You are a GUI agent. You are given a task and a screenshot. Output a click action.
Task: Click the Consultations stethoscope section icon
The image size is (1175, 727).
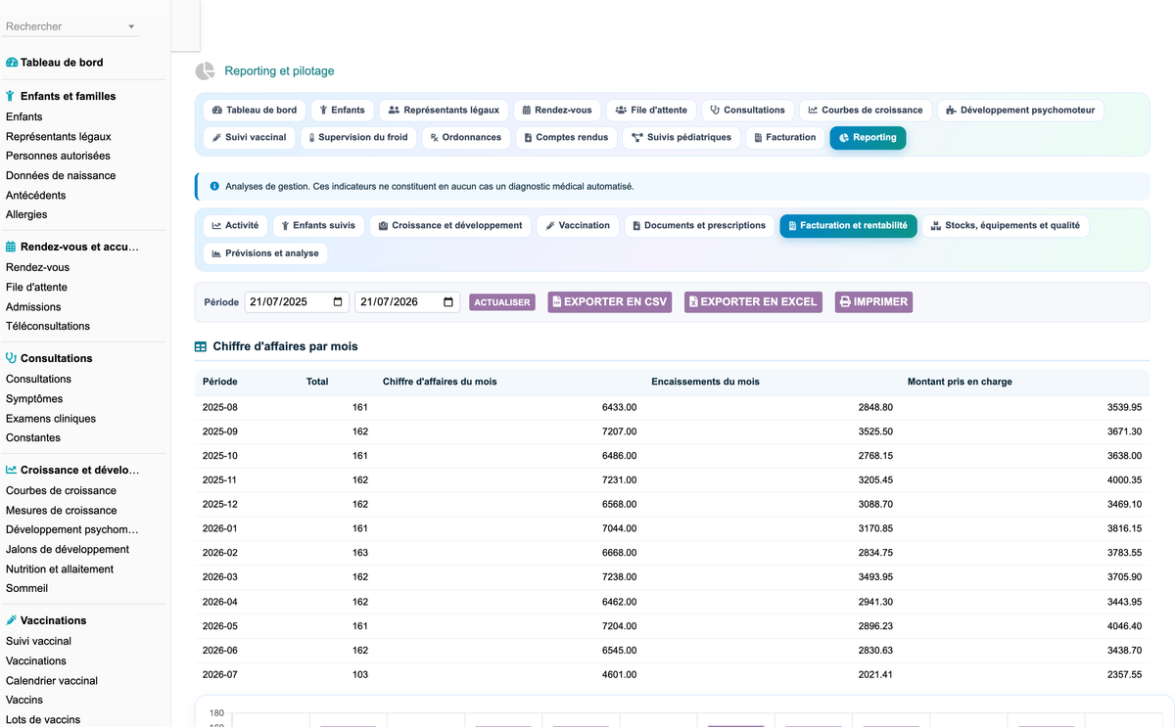point(11,358)
